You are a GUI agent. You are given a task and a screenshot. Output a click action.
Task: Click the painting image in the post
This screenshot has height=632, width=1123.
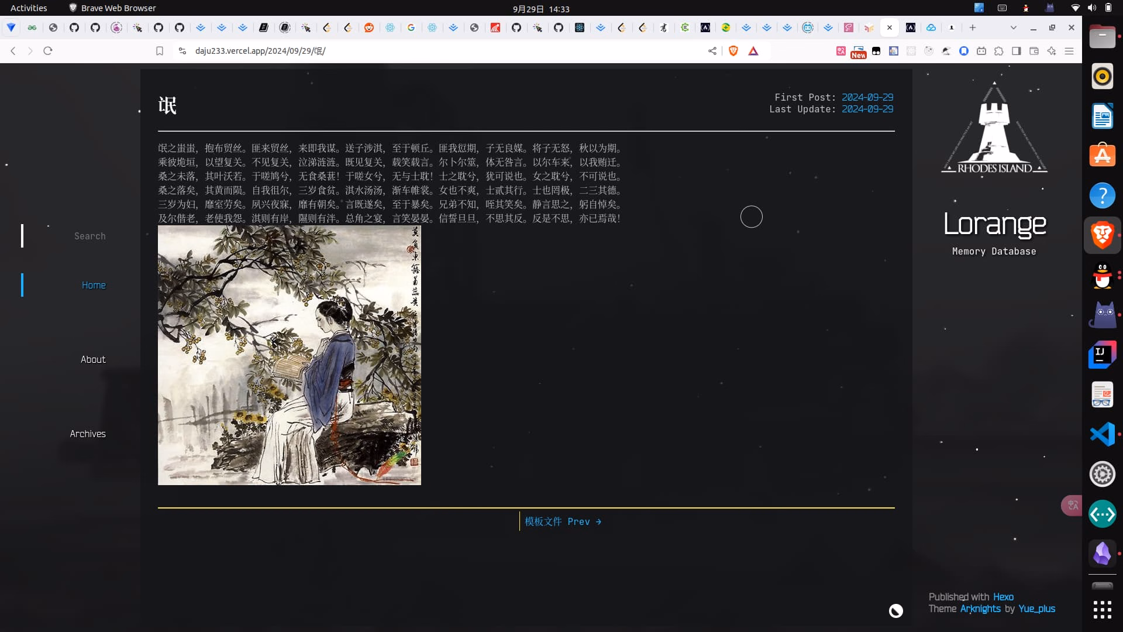coord(290,355)
